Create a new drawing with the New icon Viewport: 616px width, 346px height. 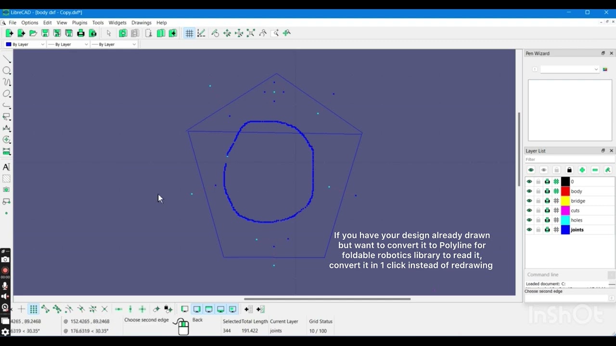[9, 33]
